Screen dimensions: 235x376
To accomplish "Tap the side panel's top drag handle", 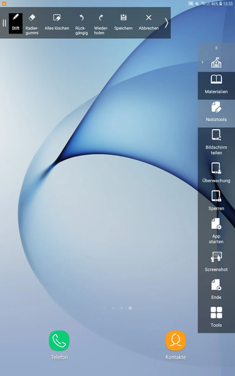I will (x=216, y=48).
